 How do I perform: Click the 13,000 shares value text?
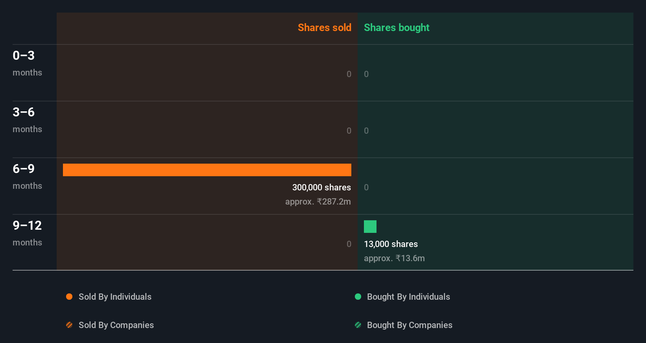(x=391, y=244)
